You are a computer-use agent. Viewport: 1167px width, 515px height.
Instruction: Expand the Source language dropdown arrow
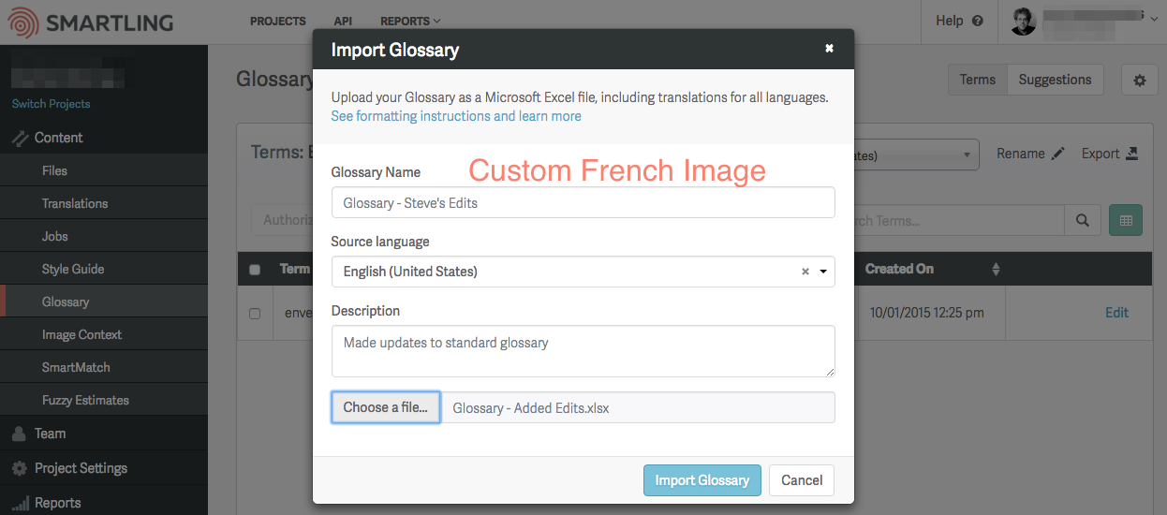(x=823, y=272)
